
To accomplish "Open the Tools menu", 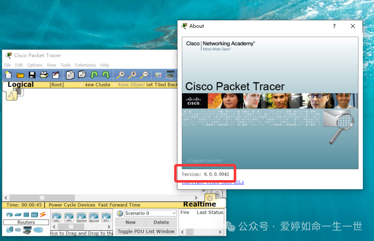I will pos(66,65).
